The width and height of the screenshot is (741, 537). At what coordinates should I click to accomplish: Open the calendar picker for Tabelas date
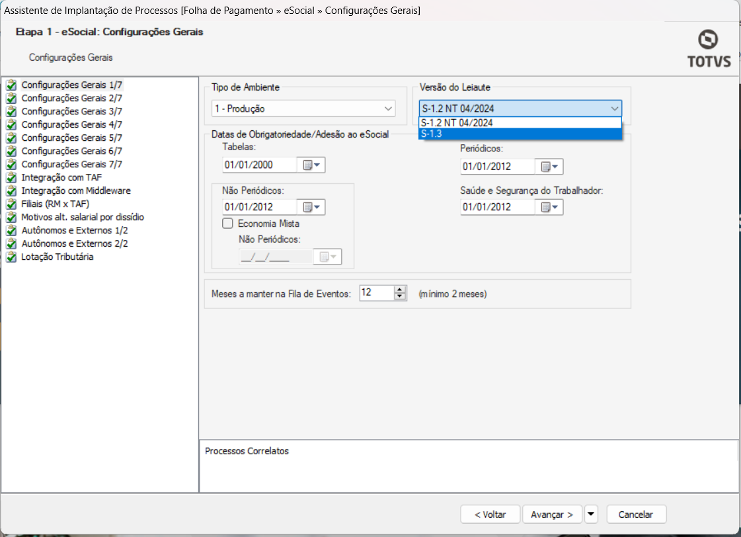click(311, 165)
